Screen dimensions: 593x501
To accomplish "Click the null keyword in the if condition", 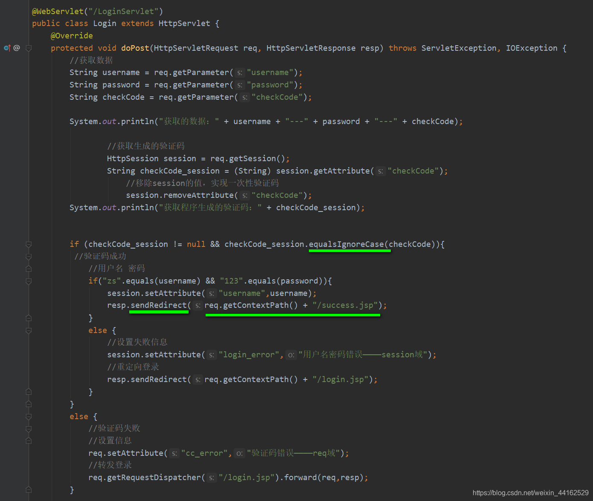I will [x=196, y=244].
